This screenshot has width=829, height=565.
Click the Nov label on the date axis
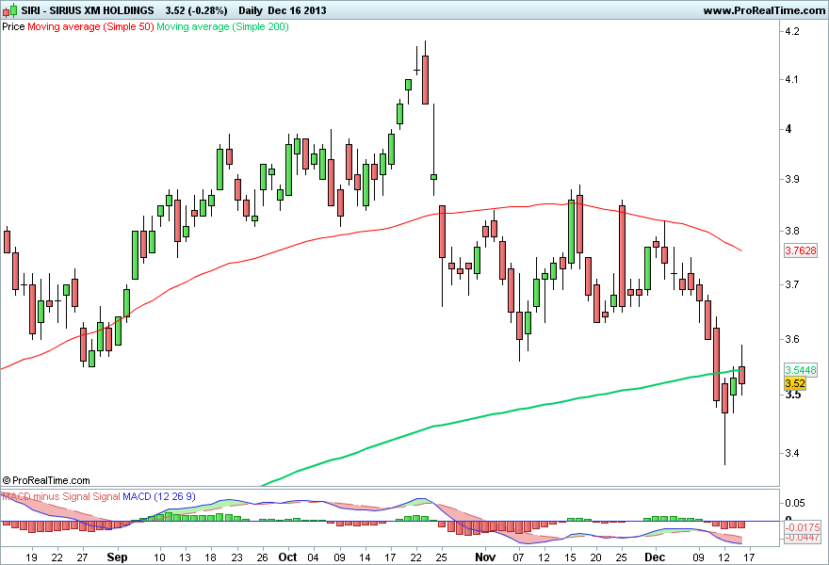[485, 557]
